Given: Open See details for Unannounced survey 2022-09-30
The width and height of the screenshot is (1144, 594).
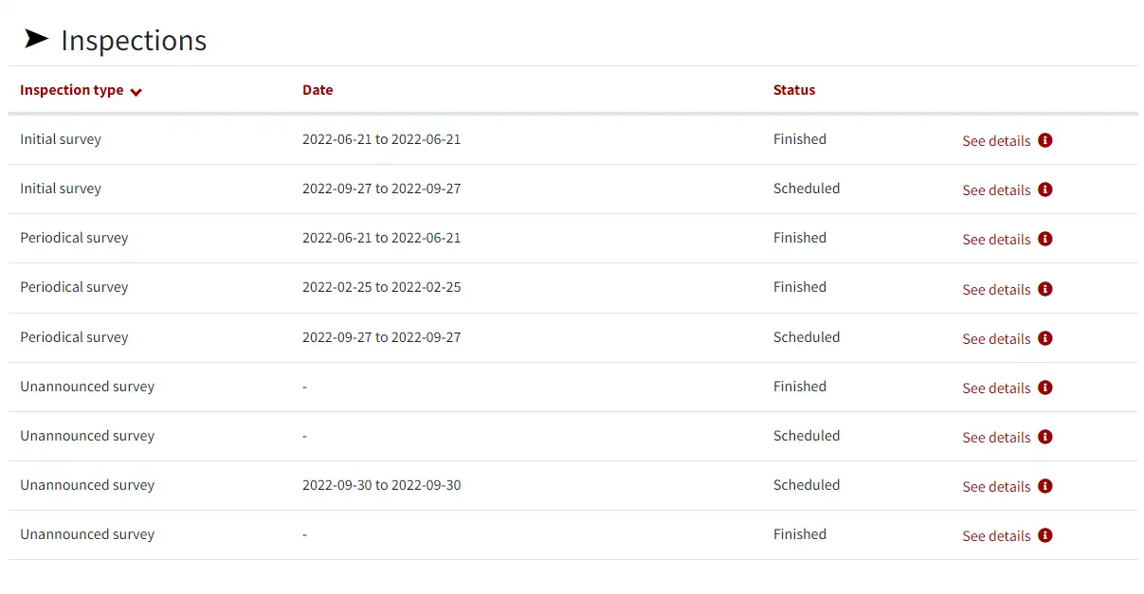Looking at the screenshot, I should click(996, 487).
